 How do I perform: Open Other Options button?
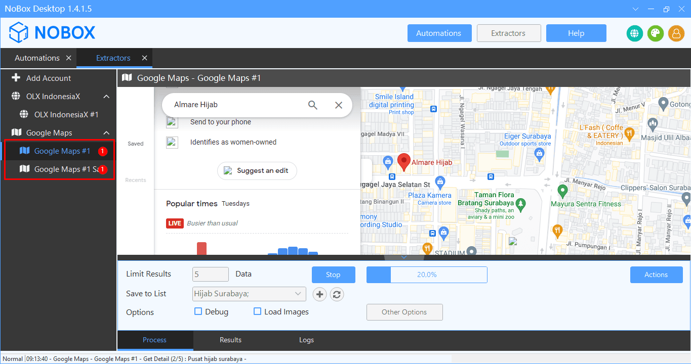click(x=404, y=312)
